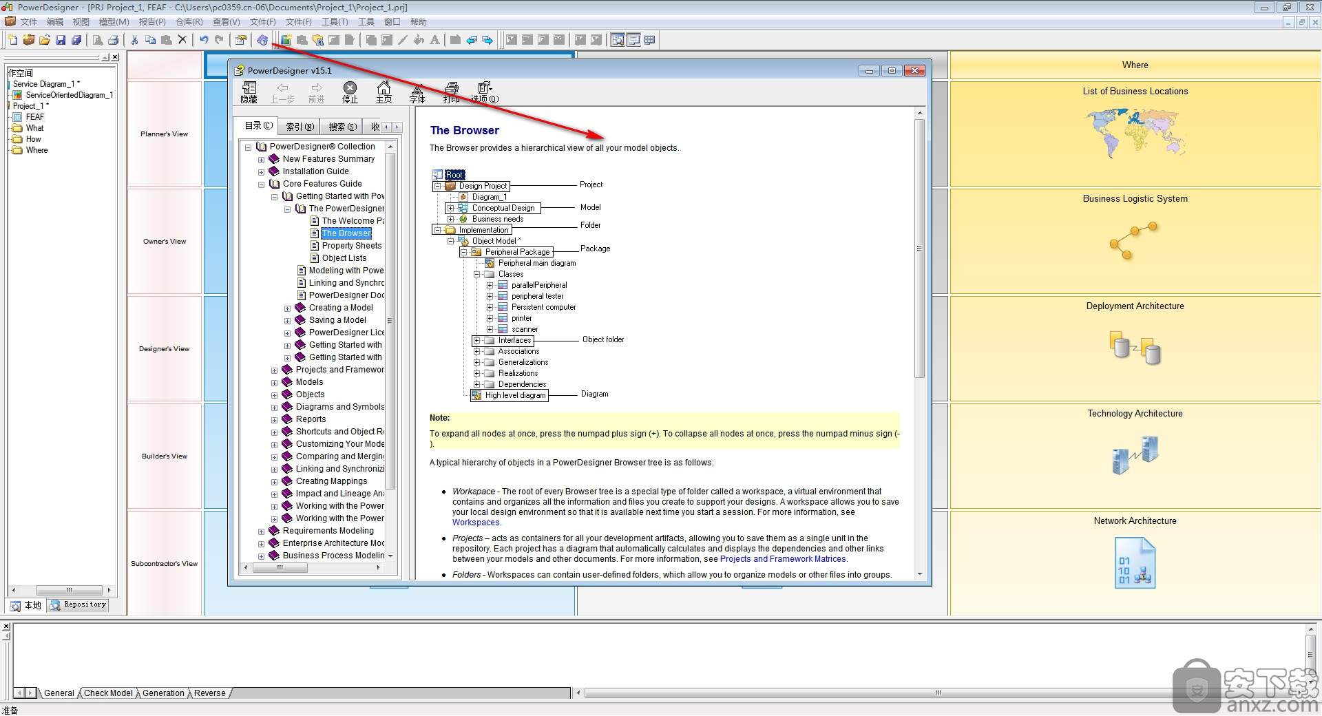1322x716 pixels.
Task: Open the 帮助 menu
Action: (419, 22)
